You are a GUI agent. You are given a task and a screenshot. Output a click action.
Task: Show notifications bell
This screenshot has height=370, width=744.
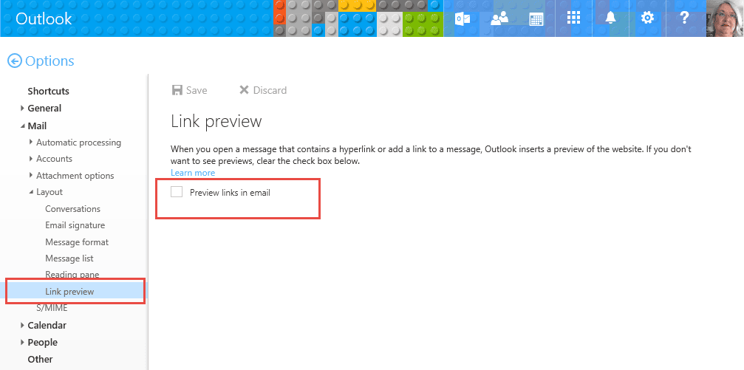610,18
